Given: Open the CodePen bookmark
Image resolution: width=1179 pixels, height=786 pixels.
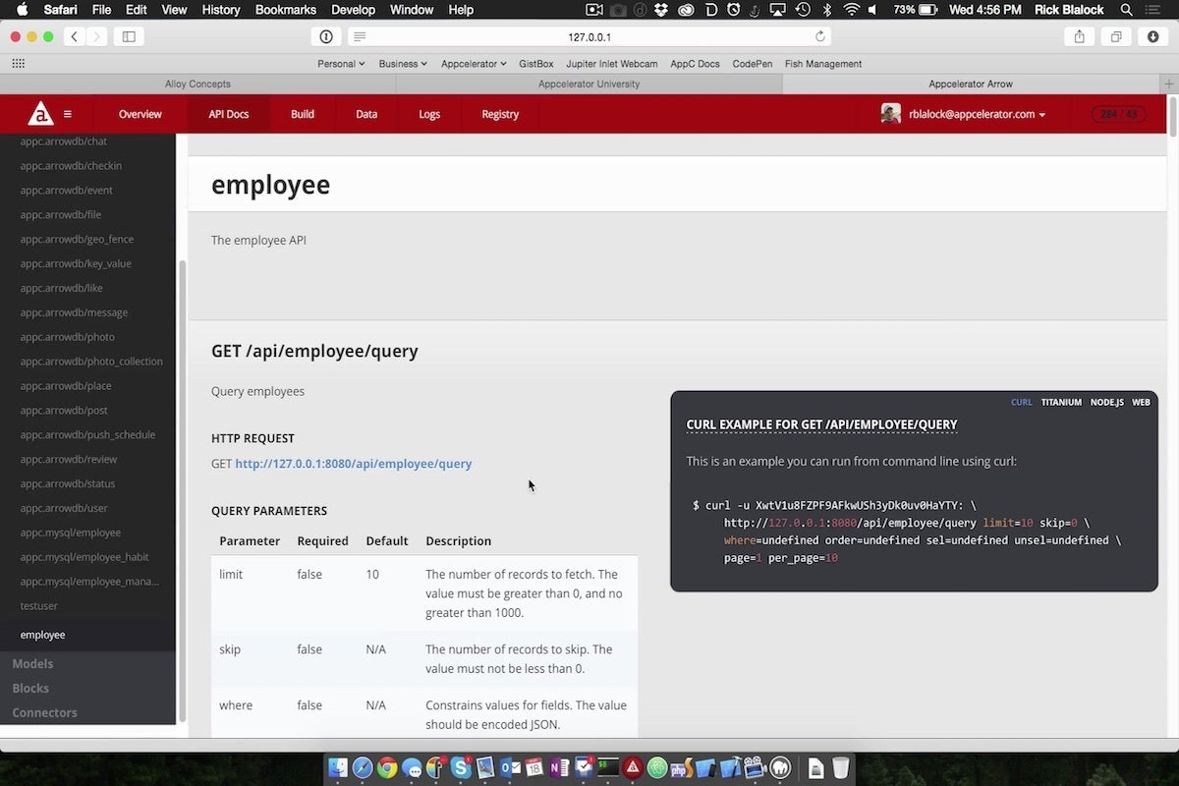Looking at the screenshot, I should click(753, 64).
